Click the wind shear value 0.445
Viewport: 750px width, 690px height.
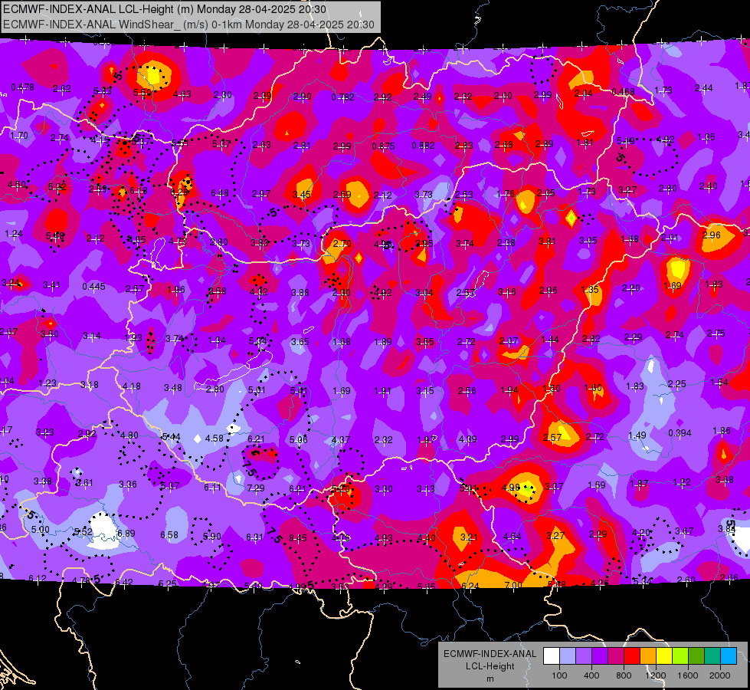point(93,286)
